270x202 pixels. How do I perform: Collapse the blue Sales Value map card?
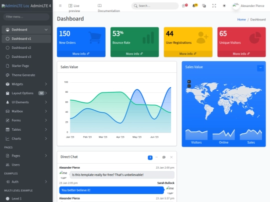260,68
